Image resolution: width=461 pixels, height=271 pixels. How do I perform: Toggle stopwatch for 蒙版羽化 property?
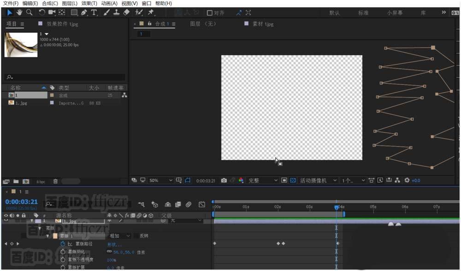(x=63, y=252)
